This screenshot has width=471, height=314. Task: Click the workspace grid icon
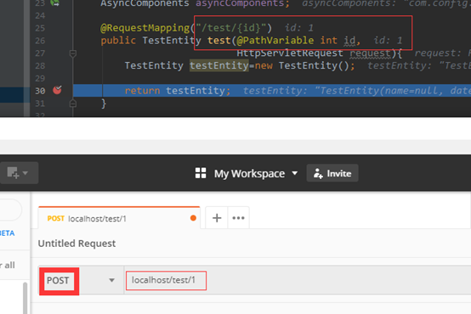pyautogui.click(x=201, y=173)
